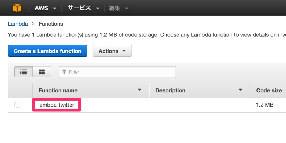Open the 編集 edit menu
Screen dimensions: 286x143
[118, 8]
